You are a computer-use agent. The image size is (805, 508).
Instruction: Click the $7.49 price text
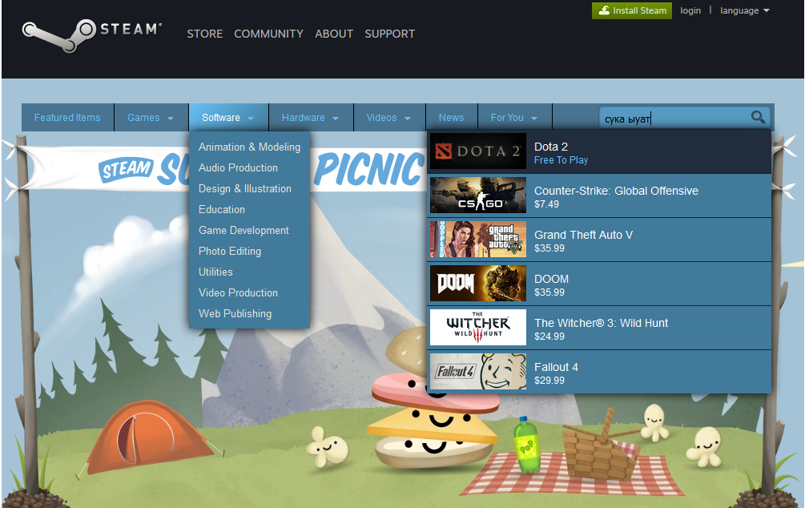pyautogui.click(x=547, y=204)
